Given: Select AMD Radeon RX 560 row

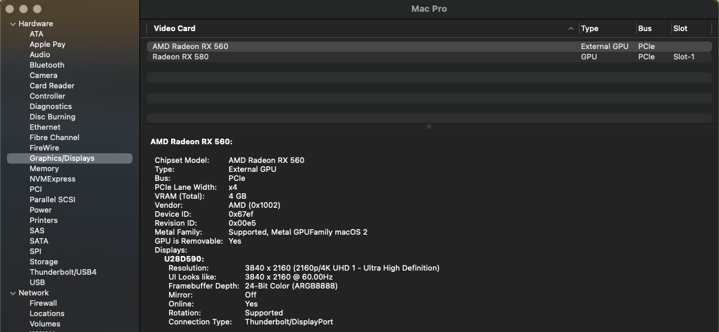Looking at the screenshot, I should pyautogui.click(x=429, y=46).
